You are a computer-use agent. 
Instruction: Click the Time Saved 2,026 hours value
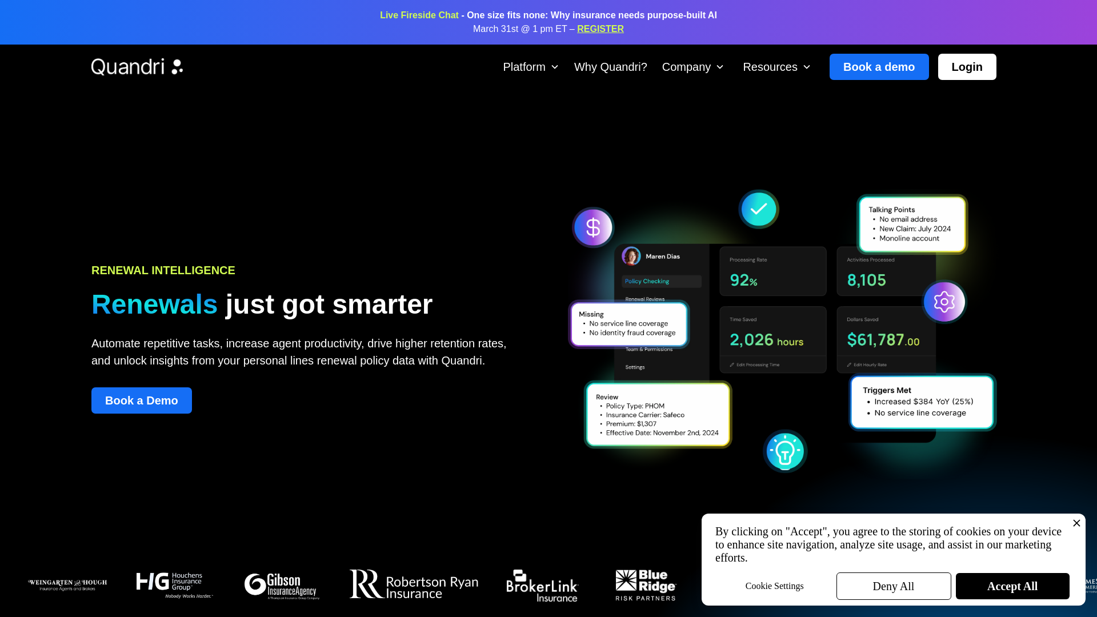[x=767, y=340]
